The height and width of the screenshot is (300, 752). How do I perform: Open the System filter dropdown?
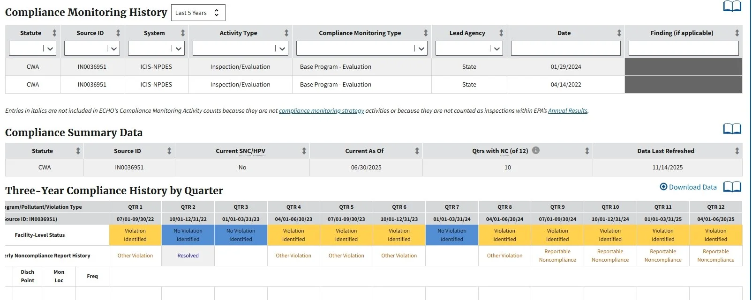pyautogui.click(x=156, y=48)
